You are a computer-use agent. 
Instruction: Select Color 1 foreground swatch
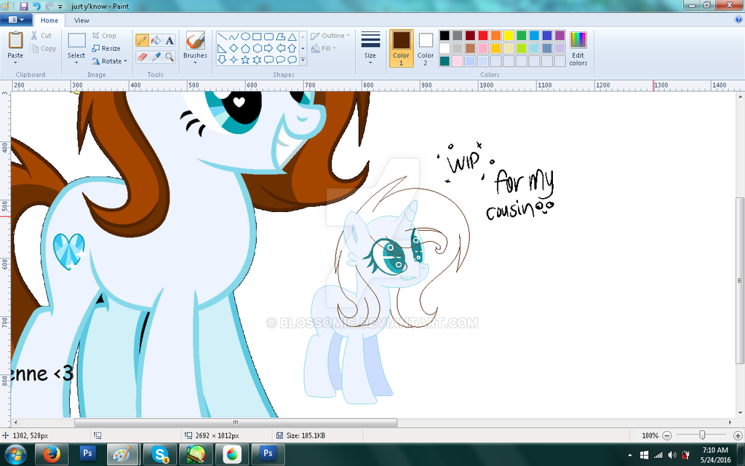402,48
